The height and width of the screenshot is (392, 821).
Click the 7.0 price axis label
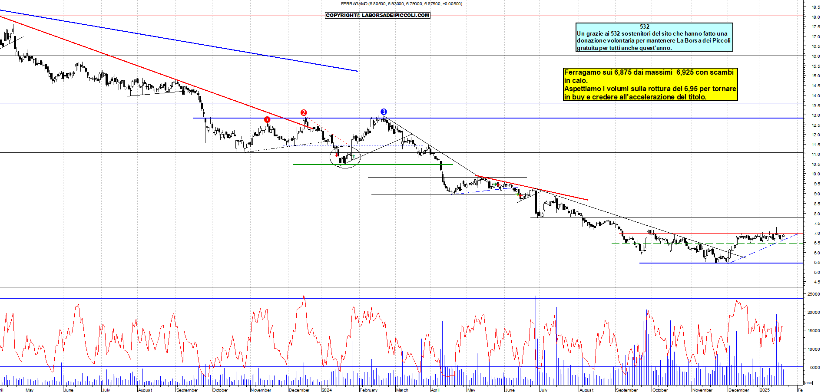click(x=817, y=234)
